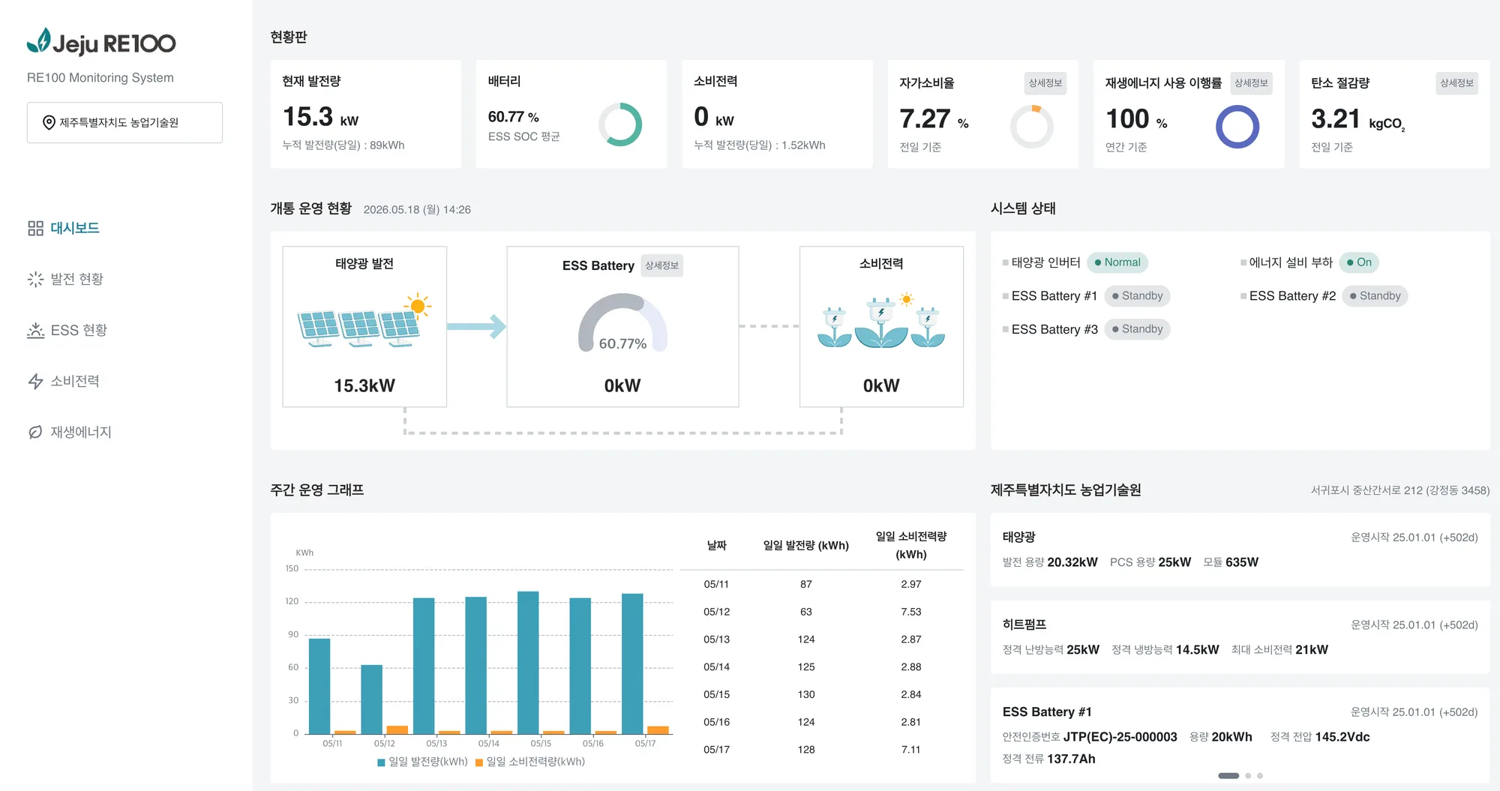Click the JTP(EC)-25-000003 certification number
Screen dimensions: 1500x791
point(1120,737)
